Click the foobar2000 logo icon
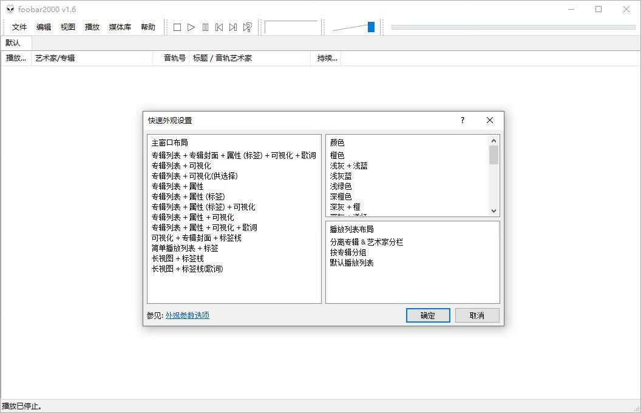 coord(9,9)
